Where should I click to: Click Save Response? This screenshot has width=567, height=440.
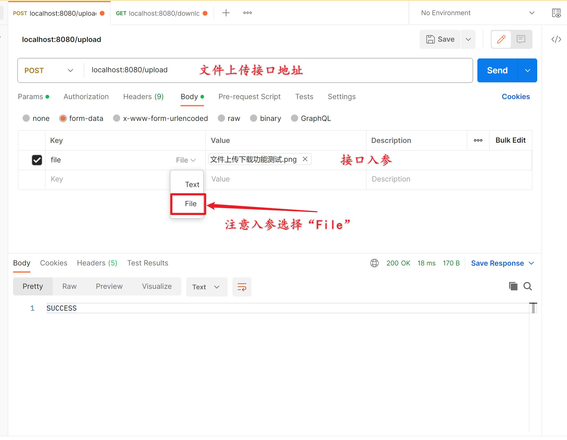[497, 263]
